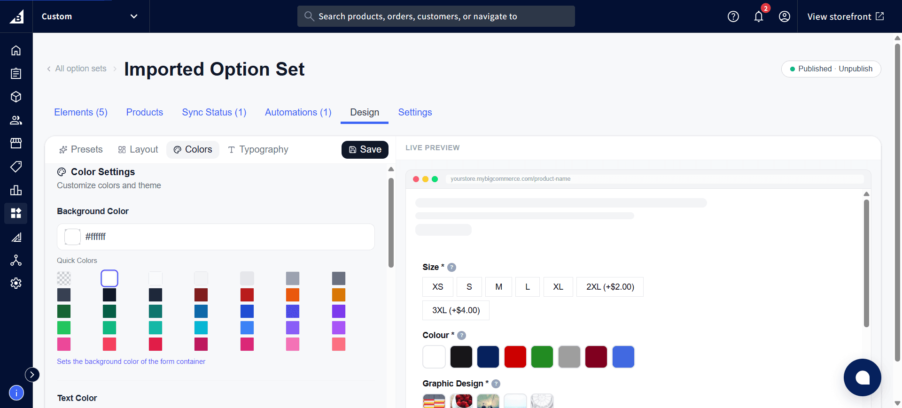Switch to the Elements (5) tab
Image resolution: width=902 pixels, height=408 pixels.
click(x=81, y=112)
